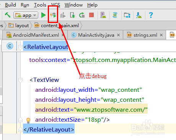Click the </RelativeLayout> closing tag
This screenshot has height=140, width=176.
(49, 130)
